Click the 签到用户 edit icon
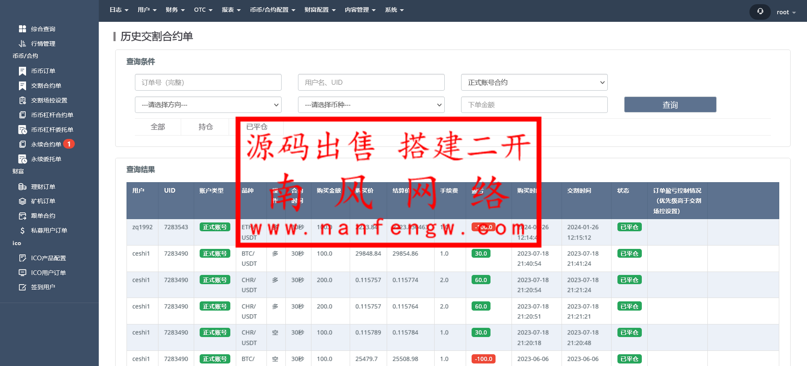This screenshot has height=366, width=807. pyautogui.click(x=22, y=287)
